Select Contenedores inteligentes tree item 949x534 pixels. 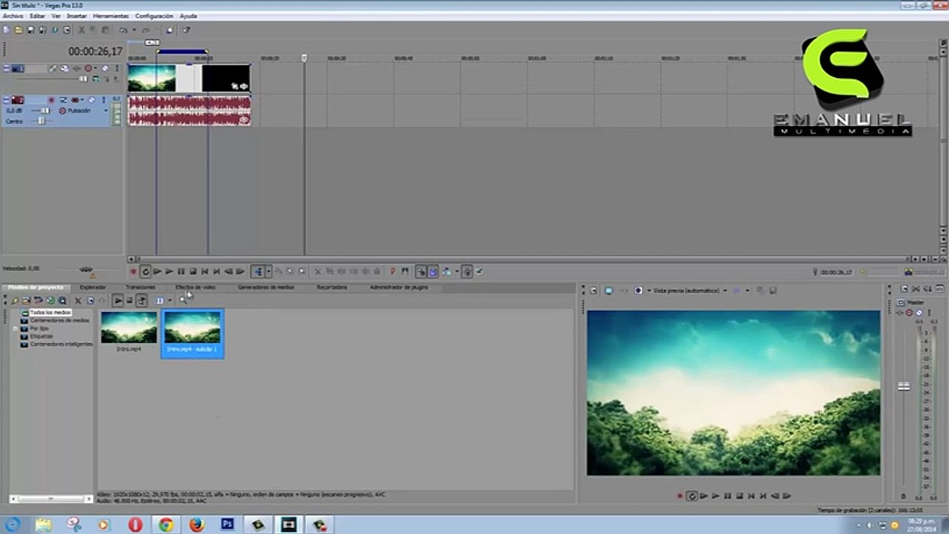(61, 344)
